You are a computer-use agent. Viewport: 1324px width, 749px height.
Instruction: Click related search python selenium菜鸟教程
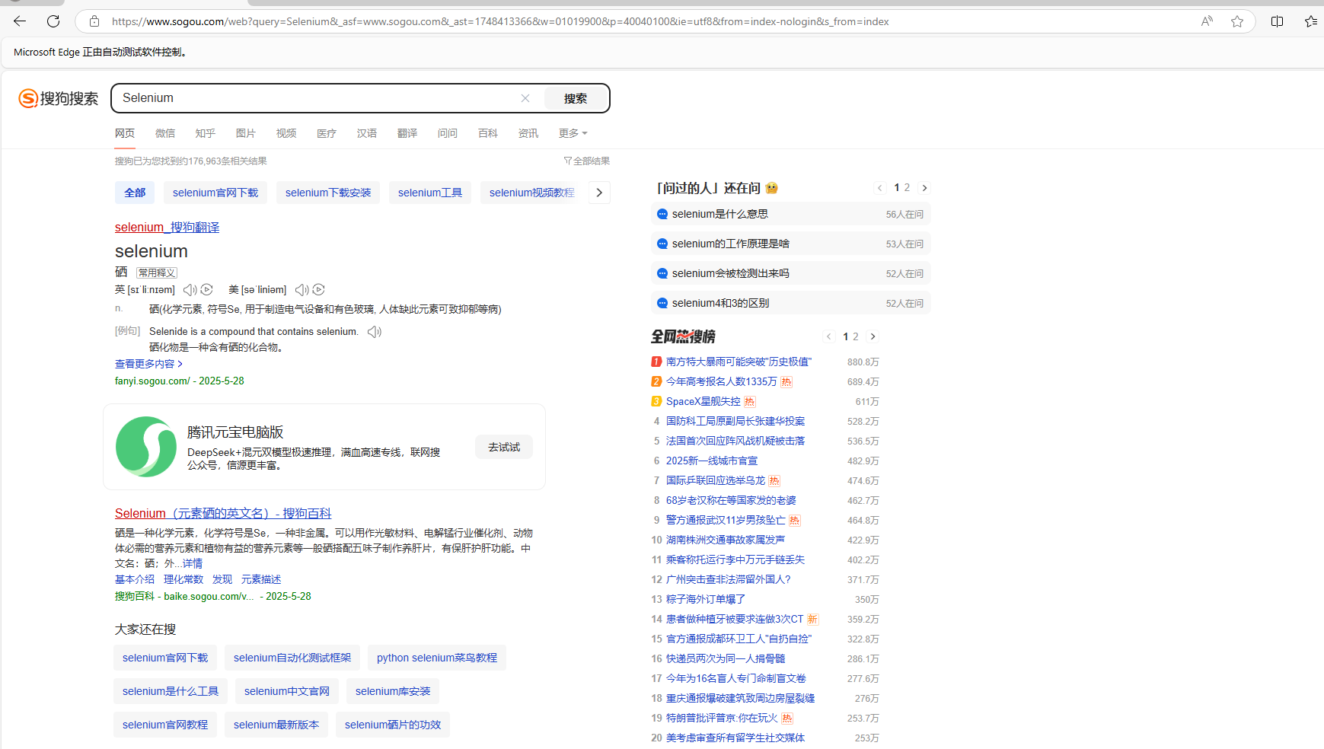tap(437, 658)
